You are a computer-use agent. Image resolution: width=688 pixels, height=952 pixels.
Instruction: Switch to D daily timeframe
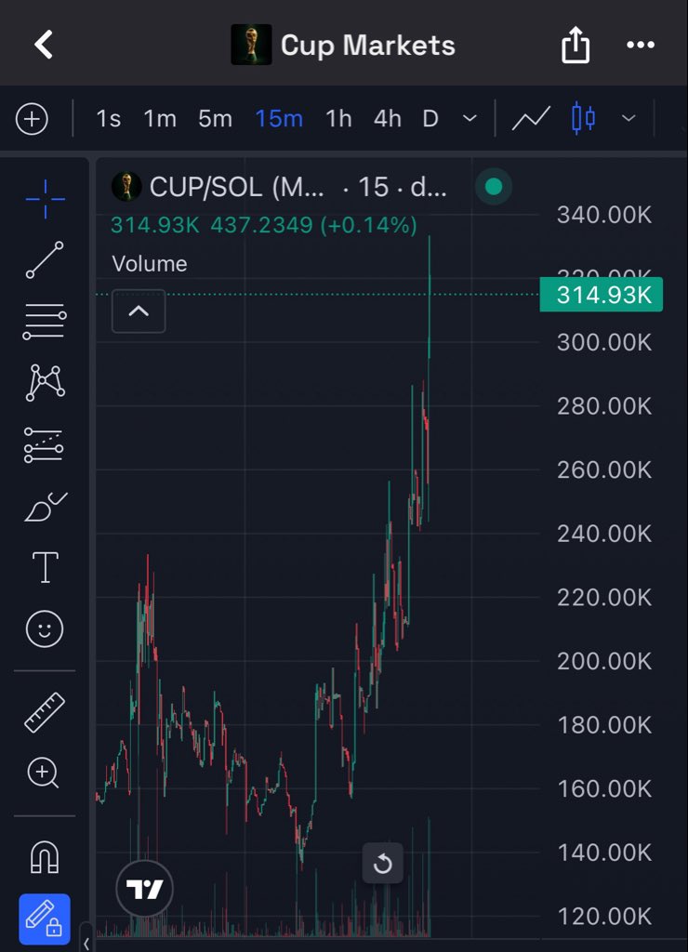click(x=430, y=118)
